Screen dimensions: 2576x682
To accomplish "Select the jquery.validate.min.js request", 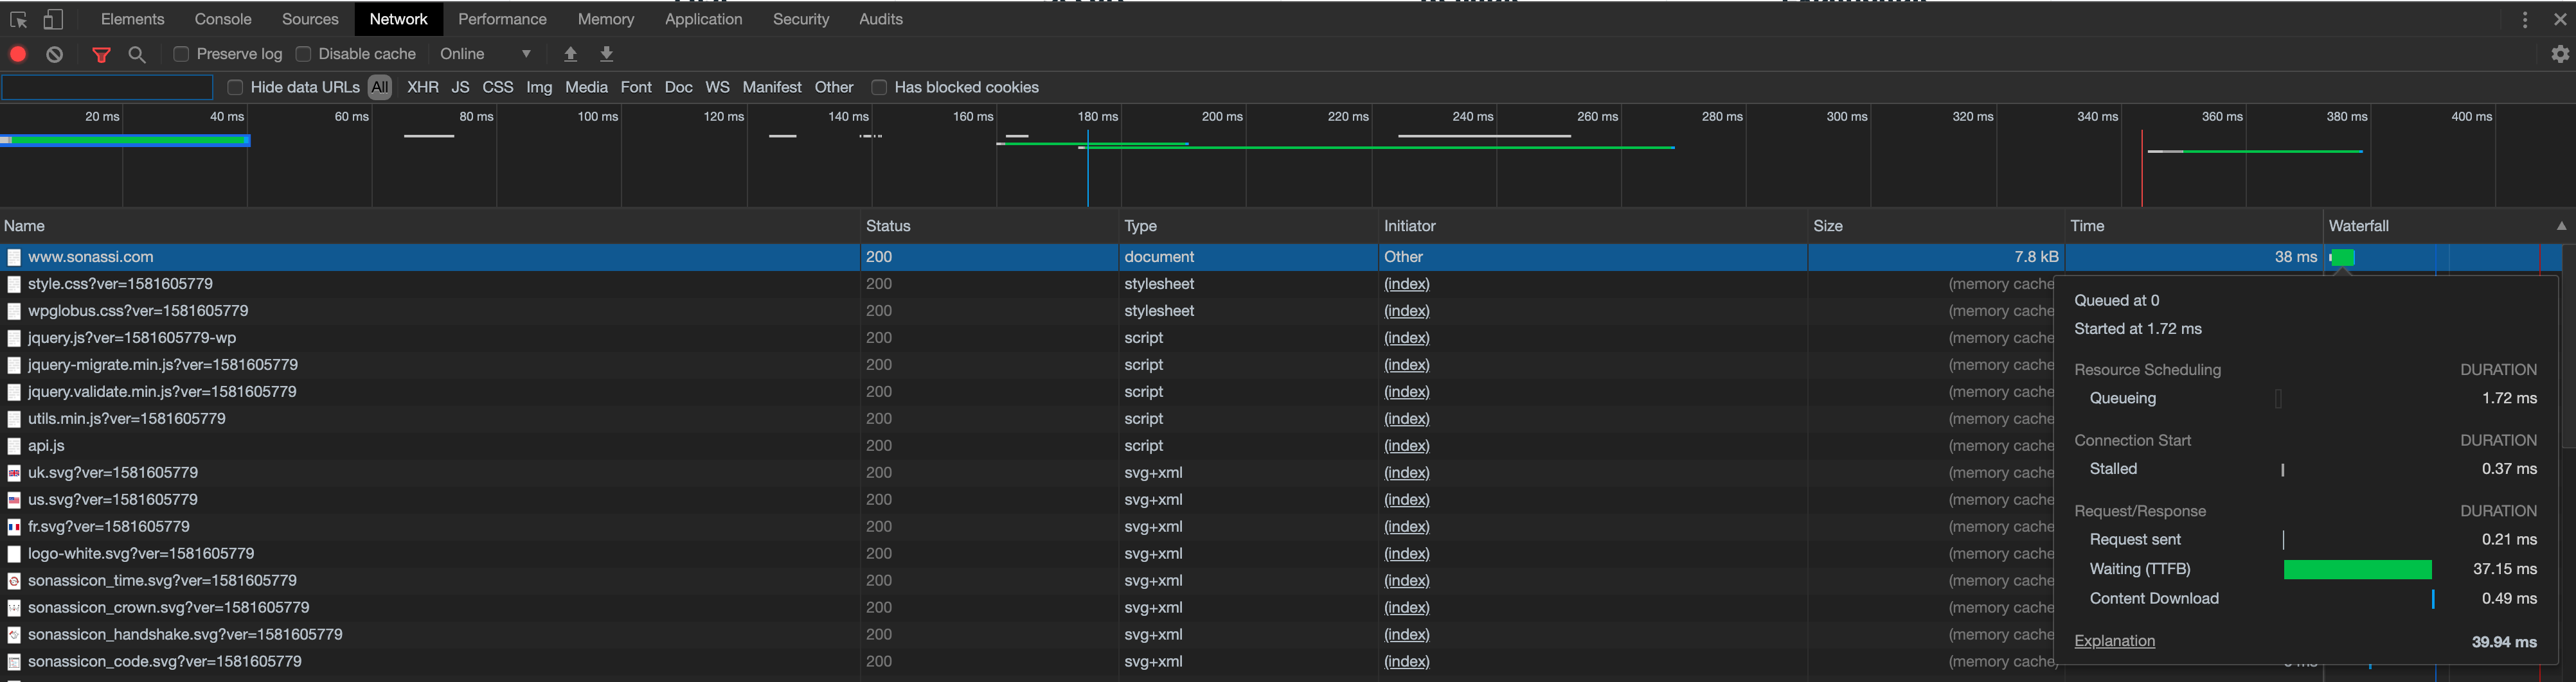I will coord(1027,392).
